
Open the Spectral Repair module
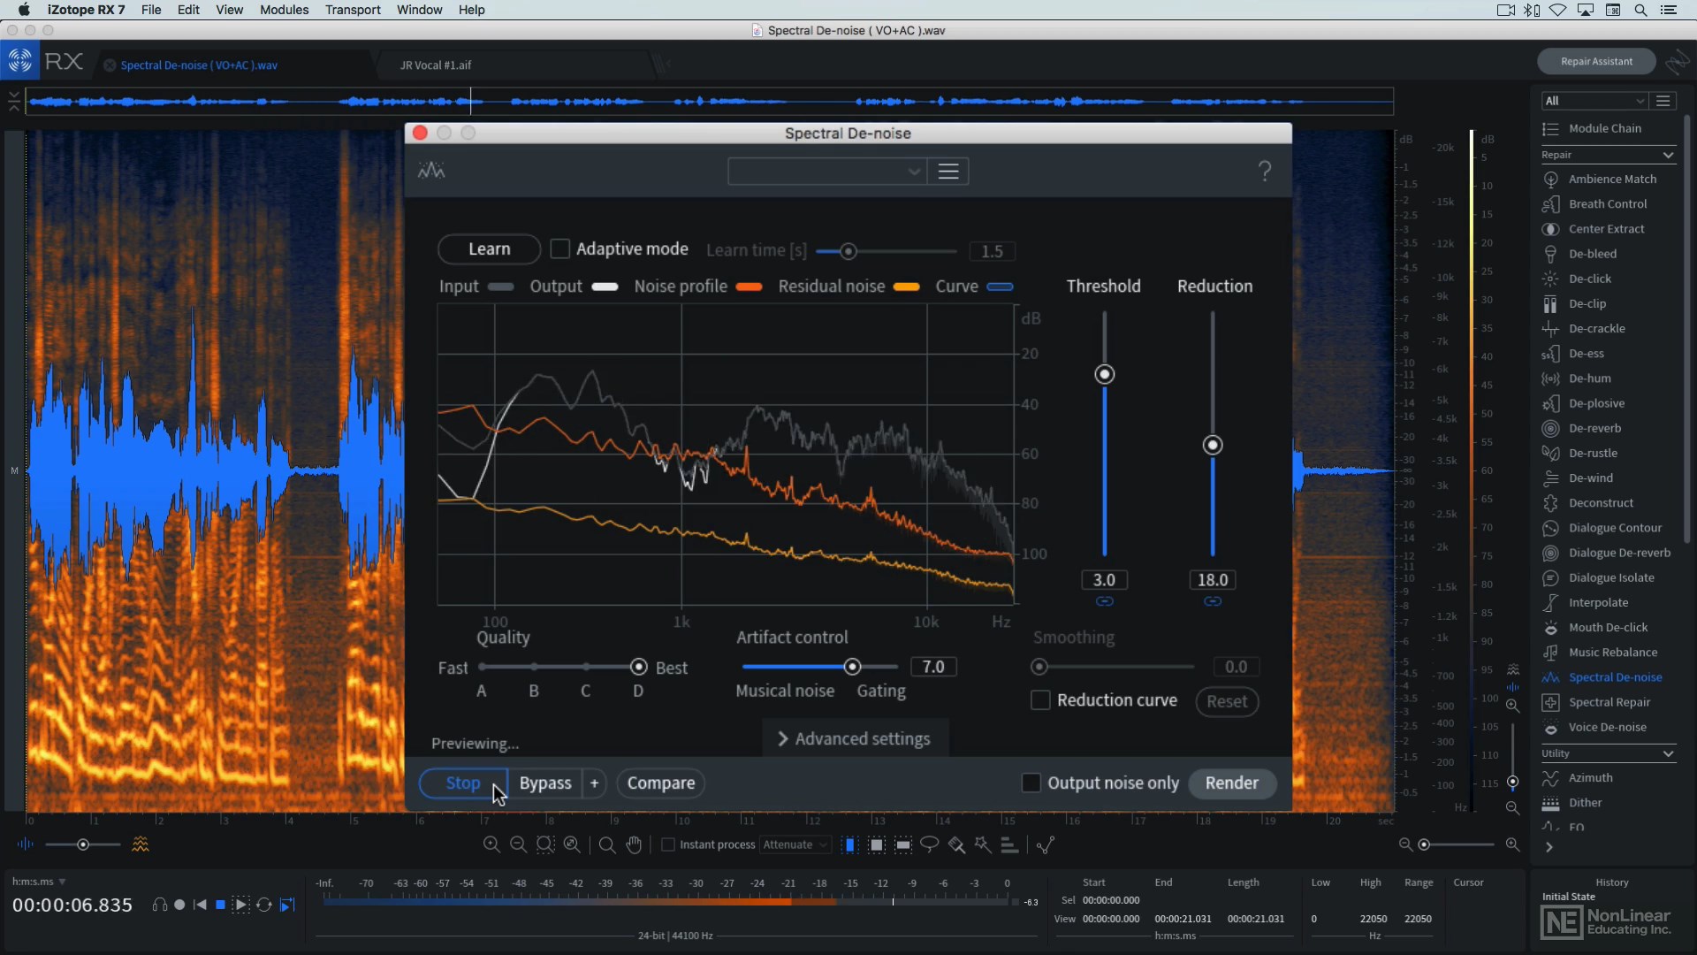tap(1608, 701)
